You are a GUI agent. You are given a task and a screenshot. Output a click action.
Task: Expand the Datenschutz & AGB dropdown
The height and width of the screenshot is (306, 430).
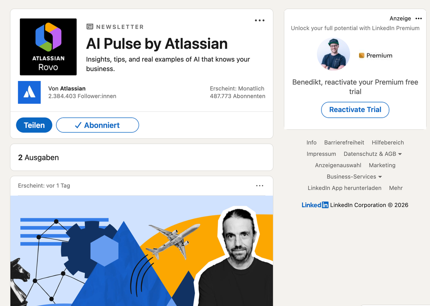[373, 154]
